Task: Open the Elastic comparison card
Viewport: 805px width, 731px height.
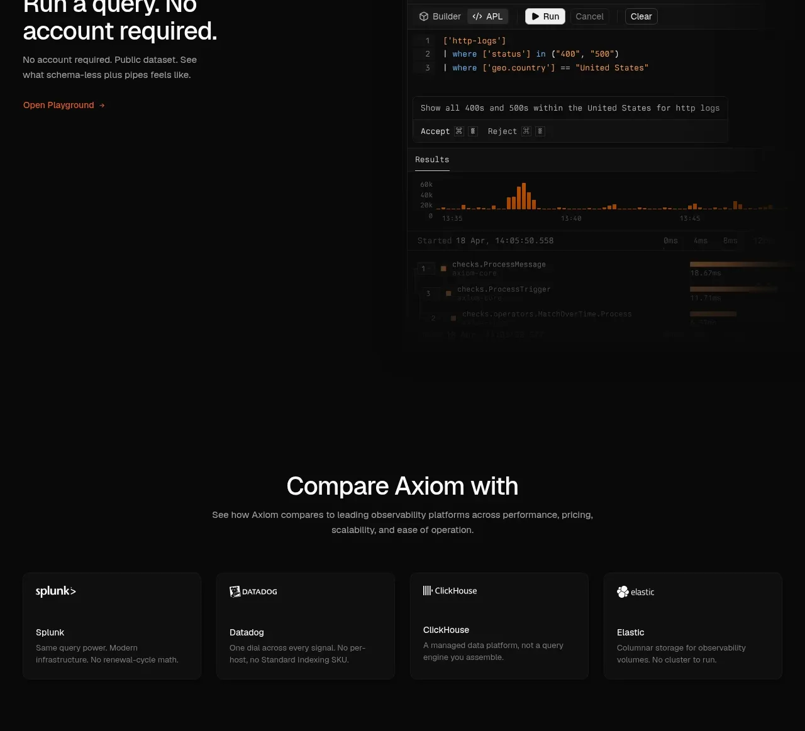Action: click(693, 626)
